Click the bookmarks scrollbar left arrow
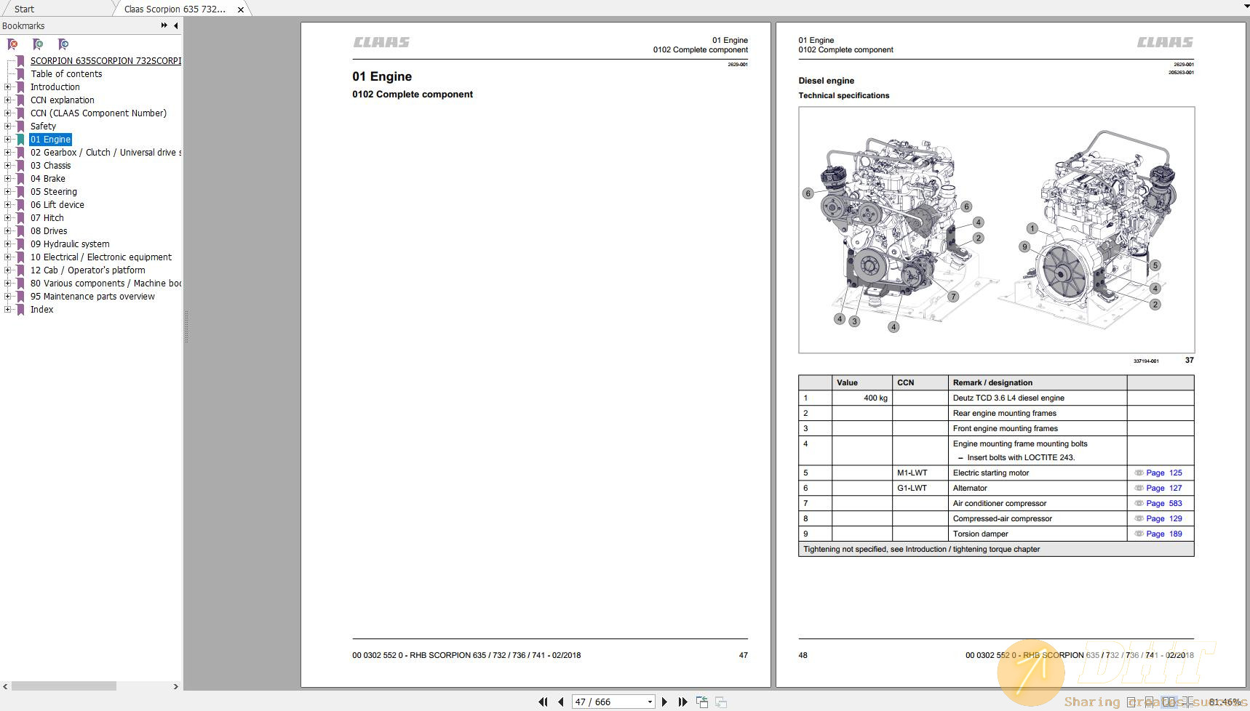The height and width of the screenshot is (711, 1250). [6, 686]
